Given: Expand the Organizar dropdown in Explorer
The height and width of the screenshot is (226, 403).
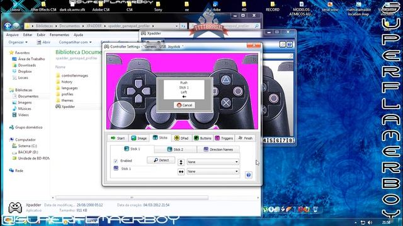Looking at the screenshot, I should coord(18,42).
